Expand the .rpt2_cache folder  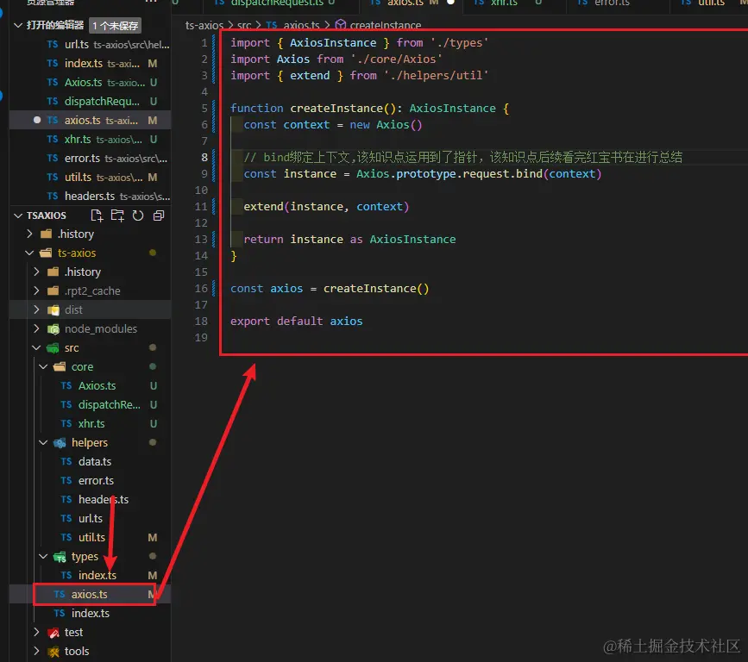coord(37,290)
